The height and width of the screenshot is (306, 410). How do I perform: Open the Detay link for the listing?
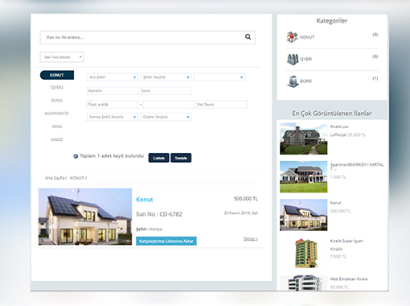coord(251,238)
